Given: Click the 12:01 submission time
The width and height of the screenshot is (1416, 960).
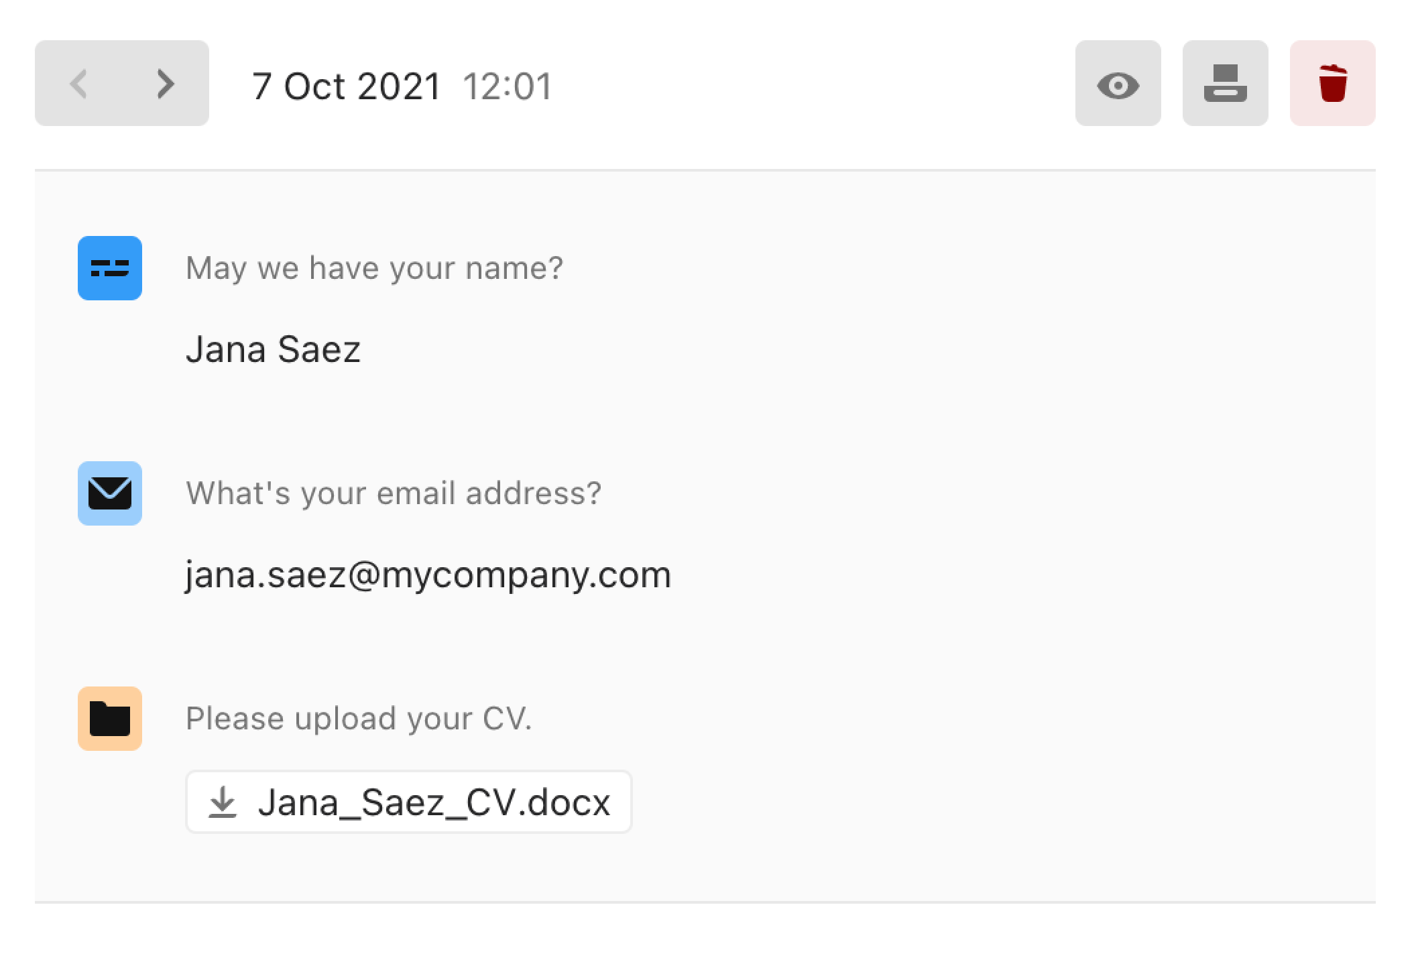Looking at the screenshot, I should point(508,86).
